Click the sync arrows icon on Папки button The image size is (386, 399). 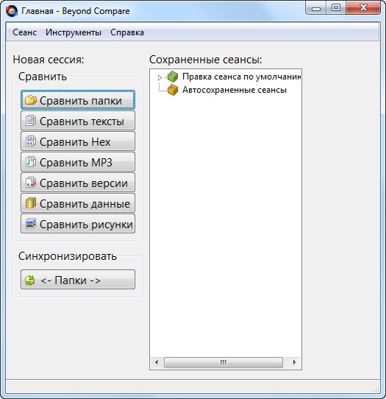point(30,280)
